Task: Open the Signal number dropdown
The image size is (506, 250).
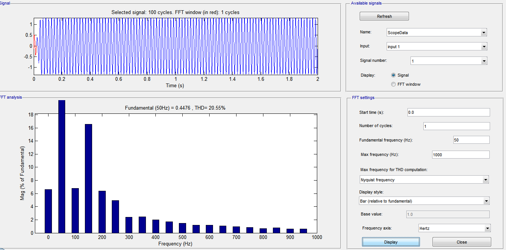Action: point(448,61)
